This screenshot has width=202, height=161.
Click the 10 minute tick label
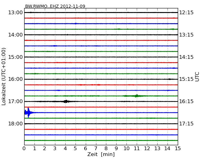(126, 149)
